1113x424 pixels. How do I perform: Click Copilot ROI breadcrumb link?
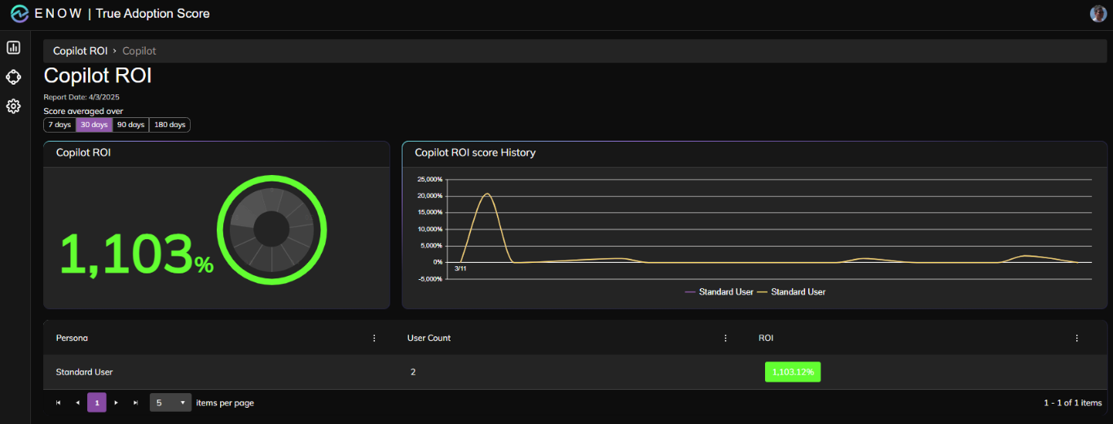(81, 50)
